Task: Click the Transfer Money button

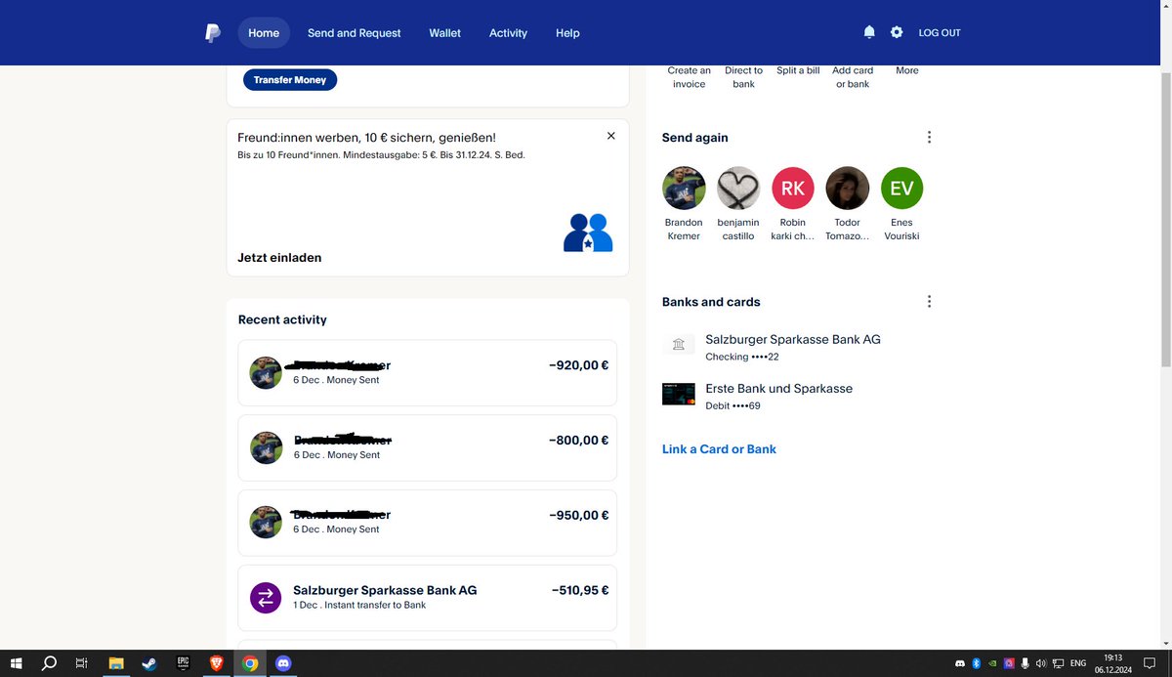Action: coord(290,80)
